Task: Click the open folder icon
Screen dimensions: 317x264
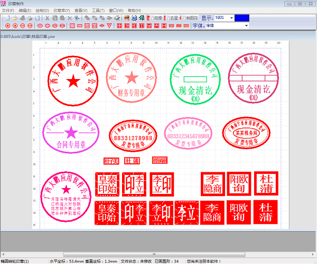Action: coord(14,18)
